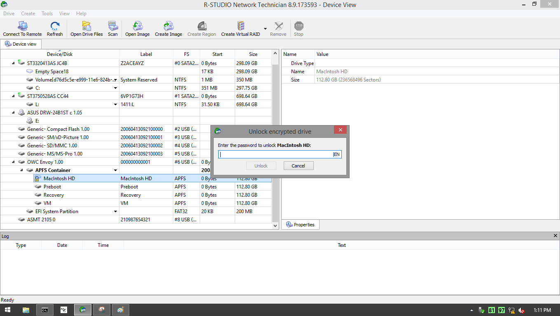Close the Log panel

(x=555, y=236)
